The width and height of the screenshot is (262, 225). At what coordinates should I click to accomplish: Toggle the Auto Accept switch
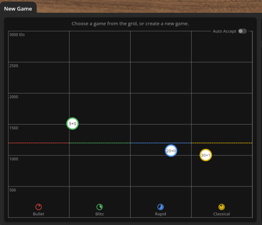[x=242, y=31]
